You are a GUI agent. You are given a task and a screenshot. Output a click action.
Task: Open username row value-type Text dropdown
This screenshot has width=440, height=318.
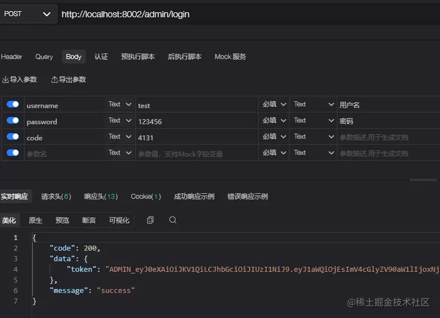click(x=314, y=104)
